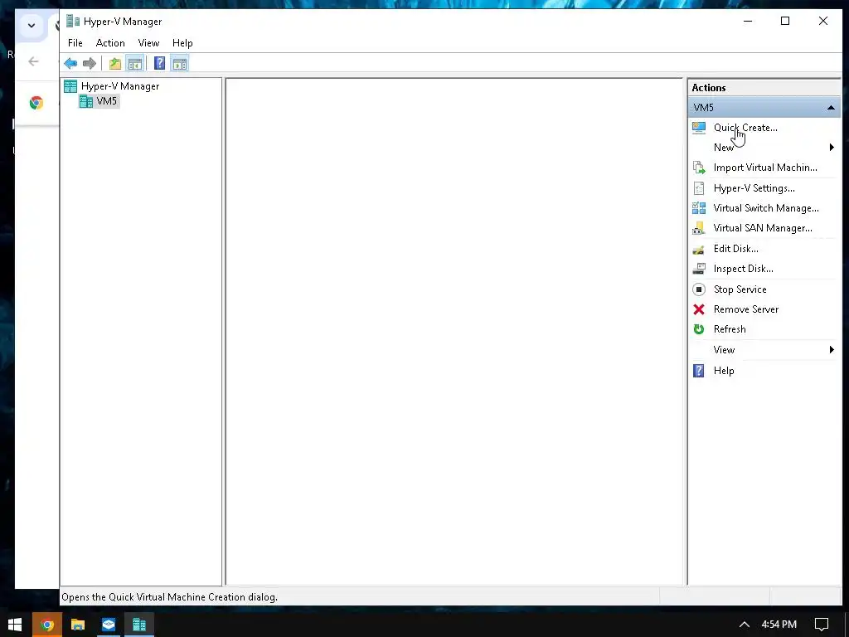This screenshot has height=637, width=849.
Task: Expand the New submenu arrow
Action: [x=832, y=148]
